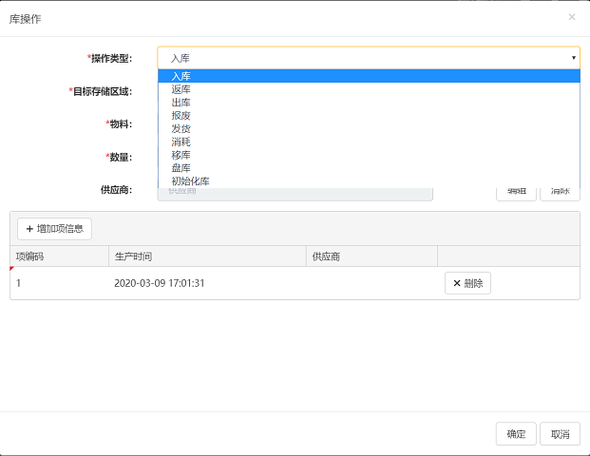
Task: Pick the 报废 operation type
Action: pyautogui.click(x=181, y=116)
